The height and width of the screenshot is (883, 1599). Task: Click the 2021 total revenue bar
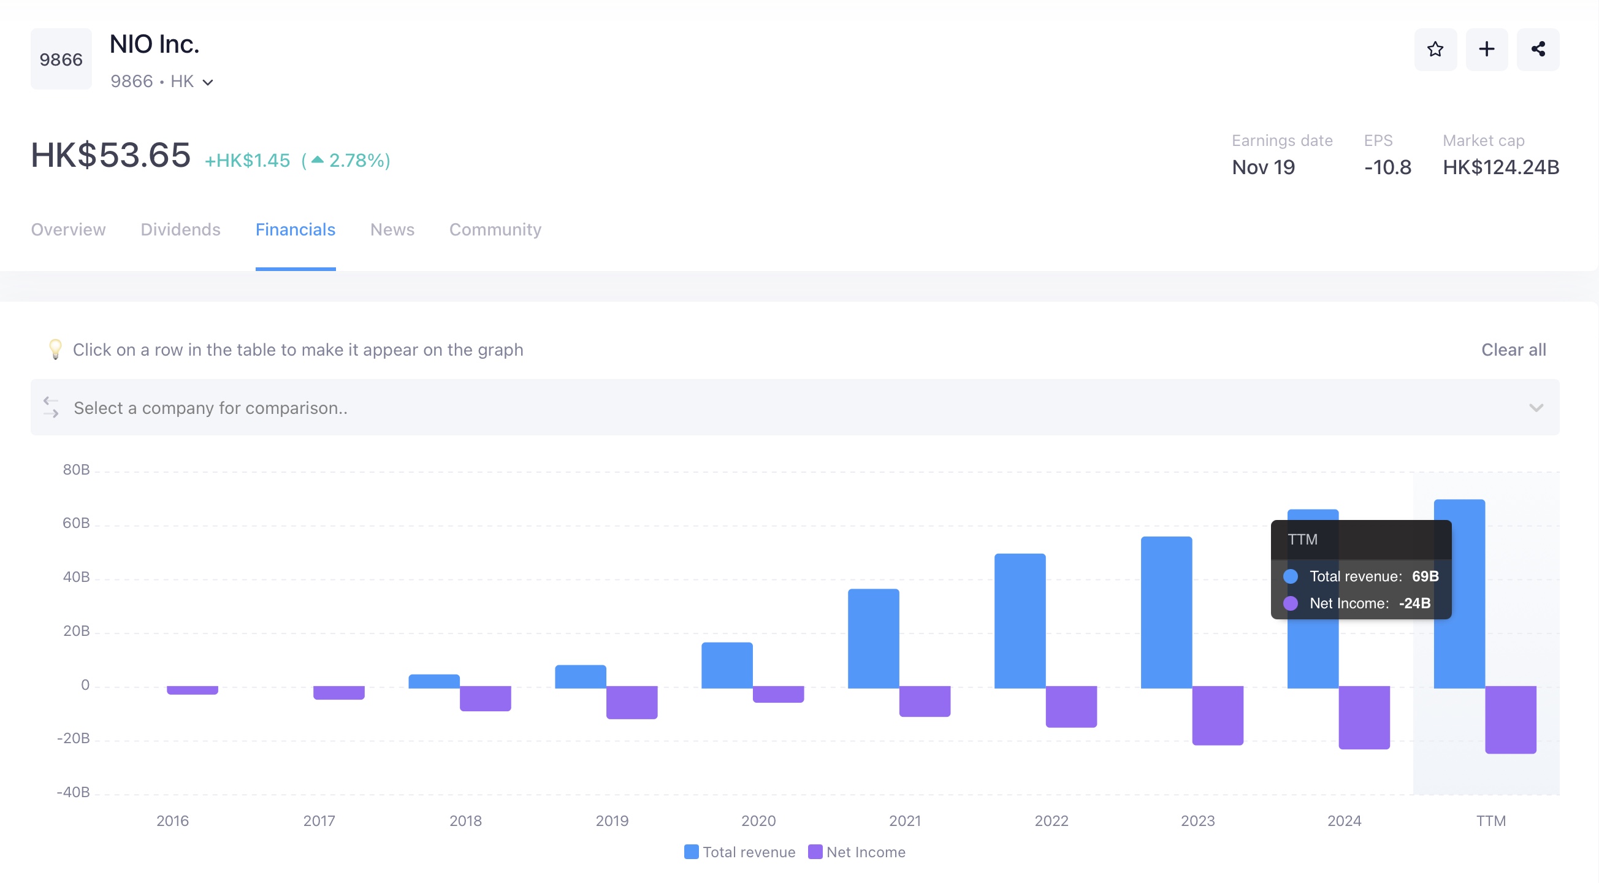[872, 638]
